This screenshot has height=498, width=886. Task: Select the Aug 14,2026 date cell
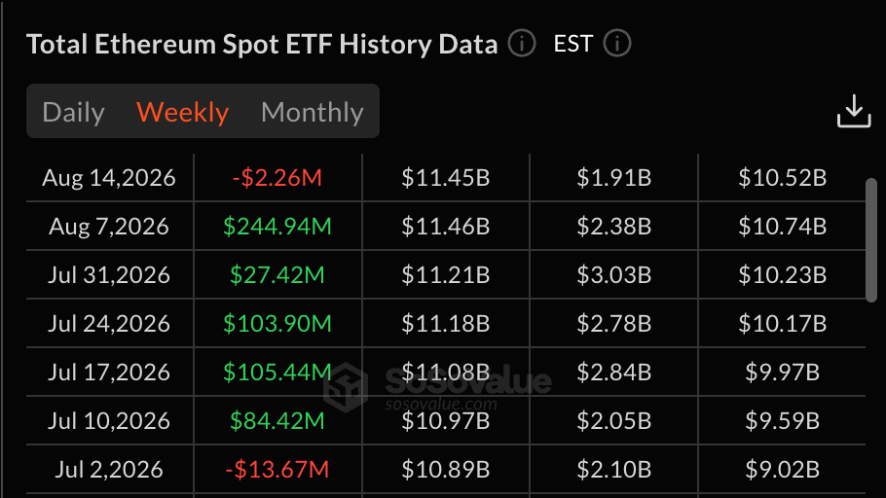[109, 178]
